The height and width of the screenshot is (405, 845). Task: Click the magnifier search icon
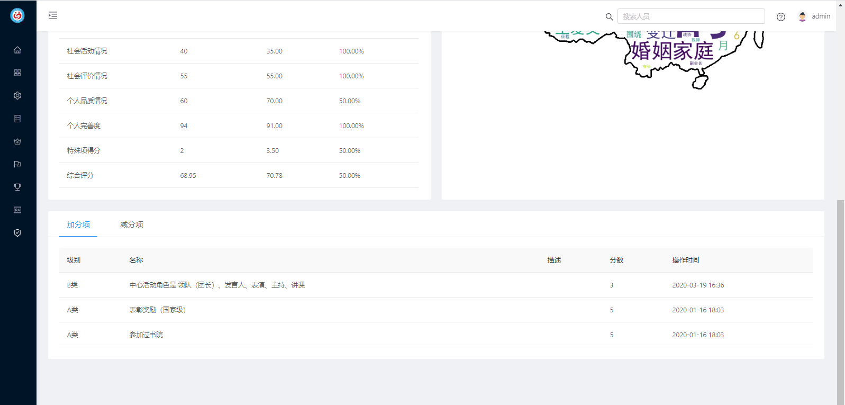coord(609,17)
